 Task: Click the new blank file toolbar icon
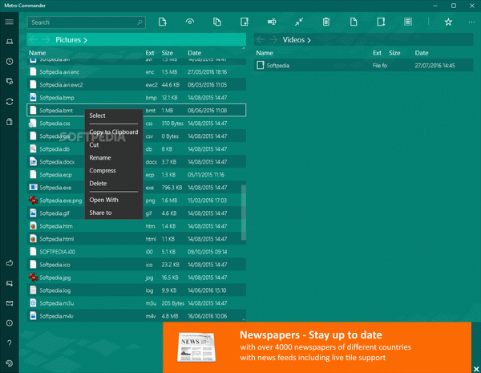(354, 22)
